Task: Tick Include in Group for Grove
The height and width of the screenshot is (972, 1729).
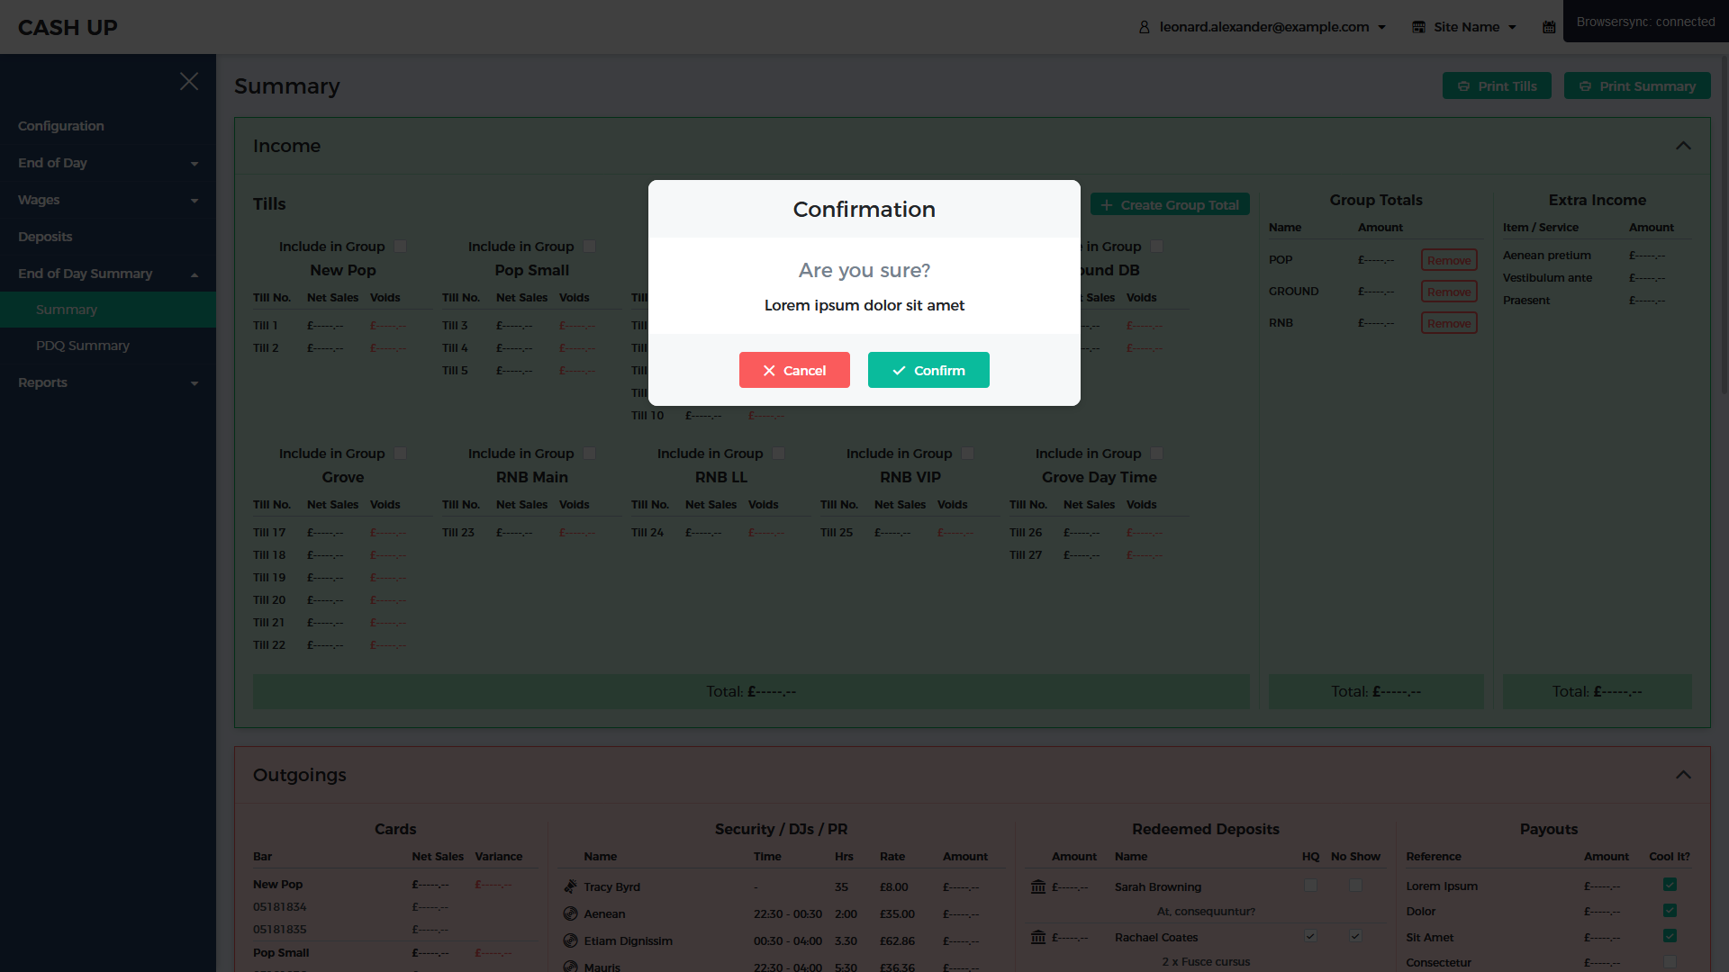Action: pyautogui.click(x=401, y=454)
